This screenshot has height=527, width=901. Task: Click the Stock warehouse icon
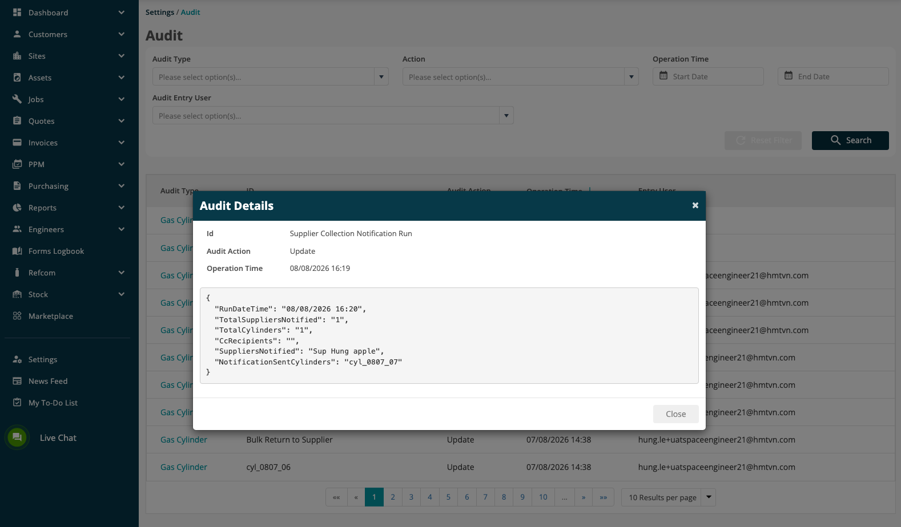pos(17,294)
